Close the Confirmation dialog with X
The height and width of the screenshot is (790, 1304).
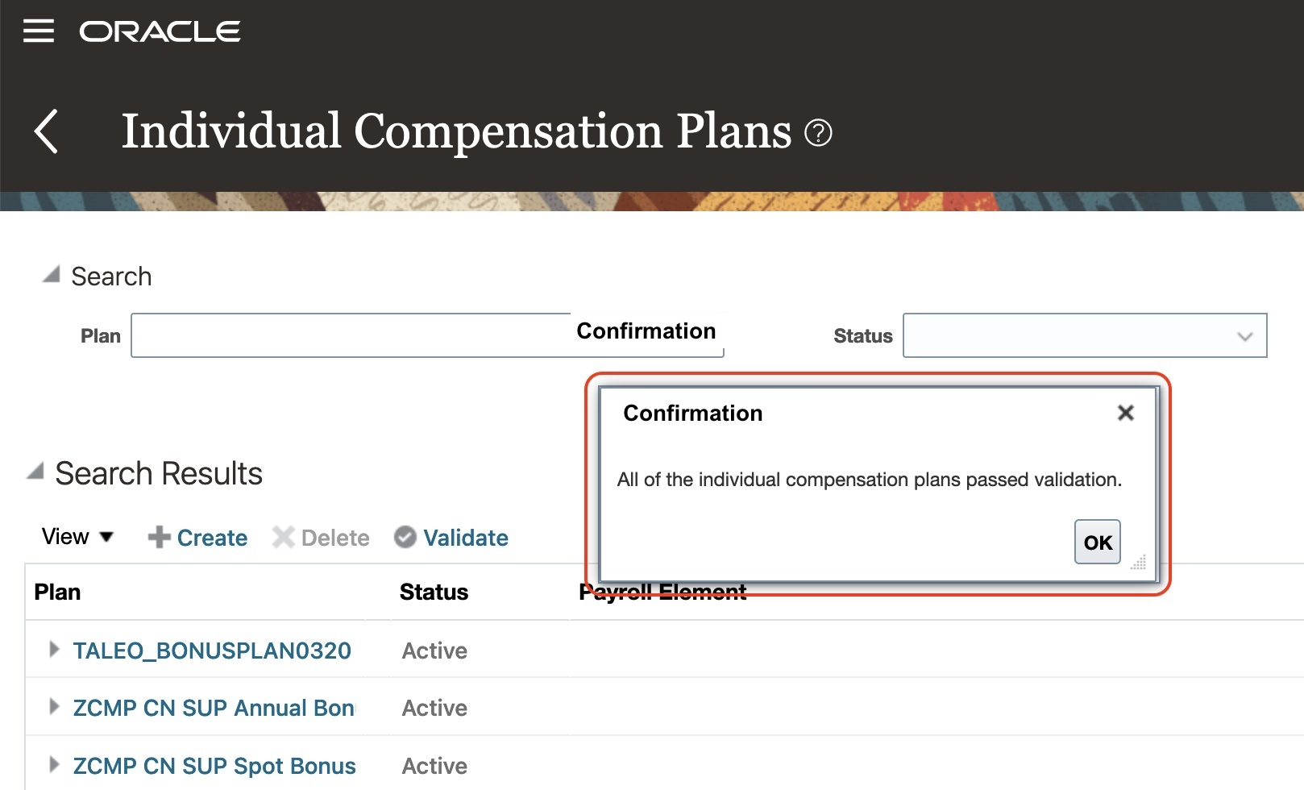point(1125,413)
